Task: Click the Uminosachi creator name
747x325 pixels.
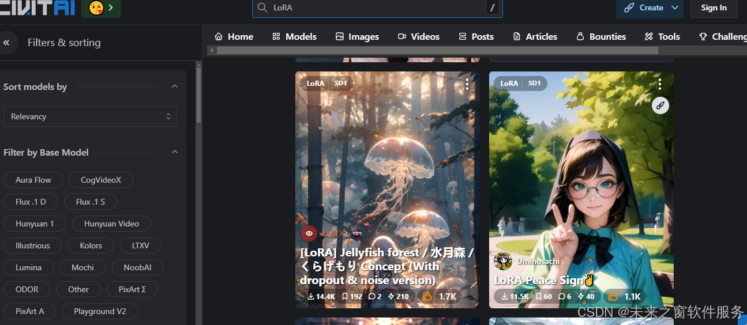Action: [x=538, y=261]
